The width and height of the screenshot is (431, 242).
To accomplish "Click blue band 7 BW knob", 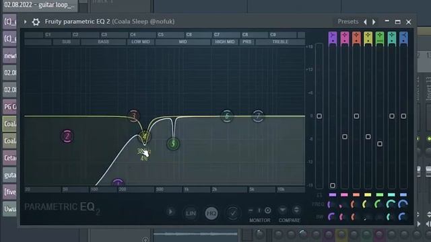I will point(403,216).
